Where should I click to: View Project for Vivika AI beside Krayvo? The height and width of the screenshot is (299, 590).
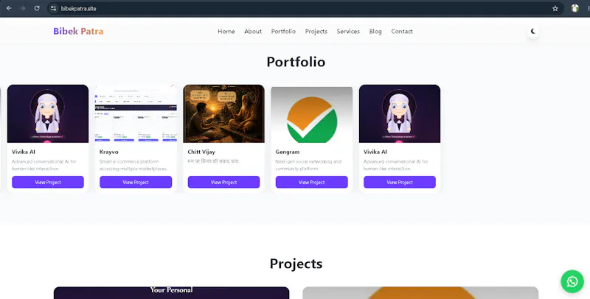pos(48,182)
